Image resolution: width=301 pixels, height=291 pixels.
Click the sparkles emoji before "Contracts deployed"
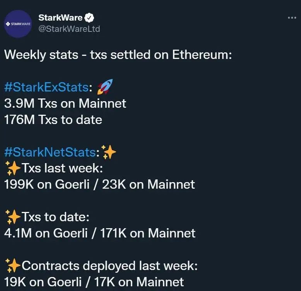(13, 266)
